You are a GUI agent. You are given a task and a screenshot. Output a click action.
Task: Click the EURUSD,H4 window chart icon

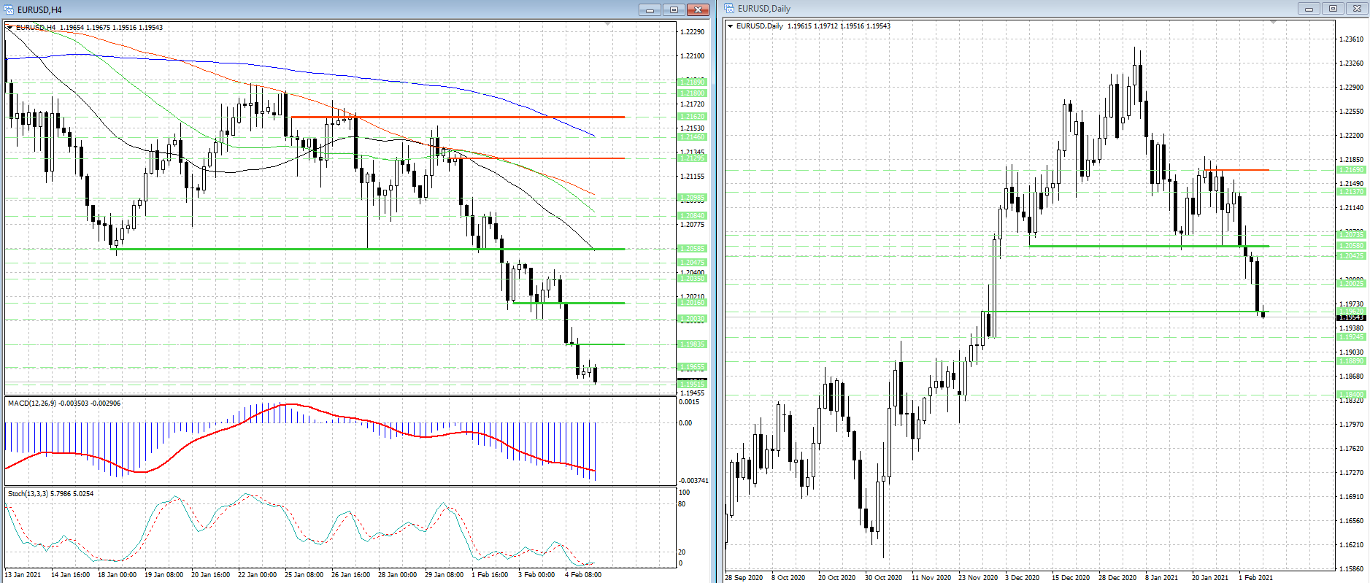(x=9, y=9)
